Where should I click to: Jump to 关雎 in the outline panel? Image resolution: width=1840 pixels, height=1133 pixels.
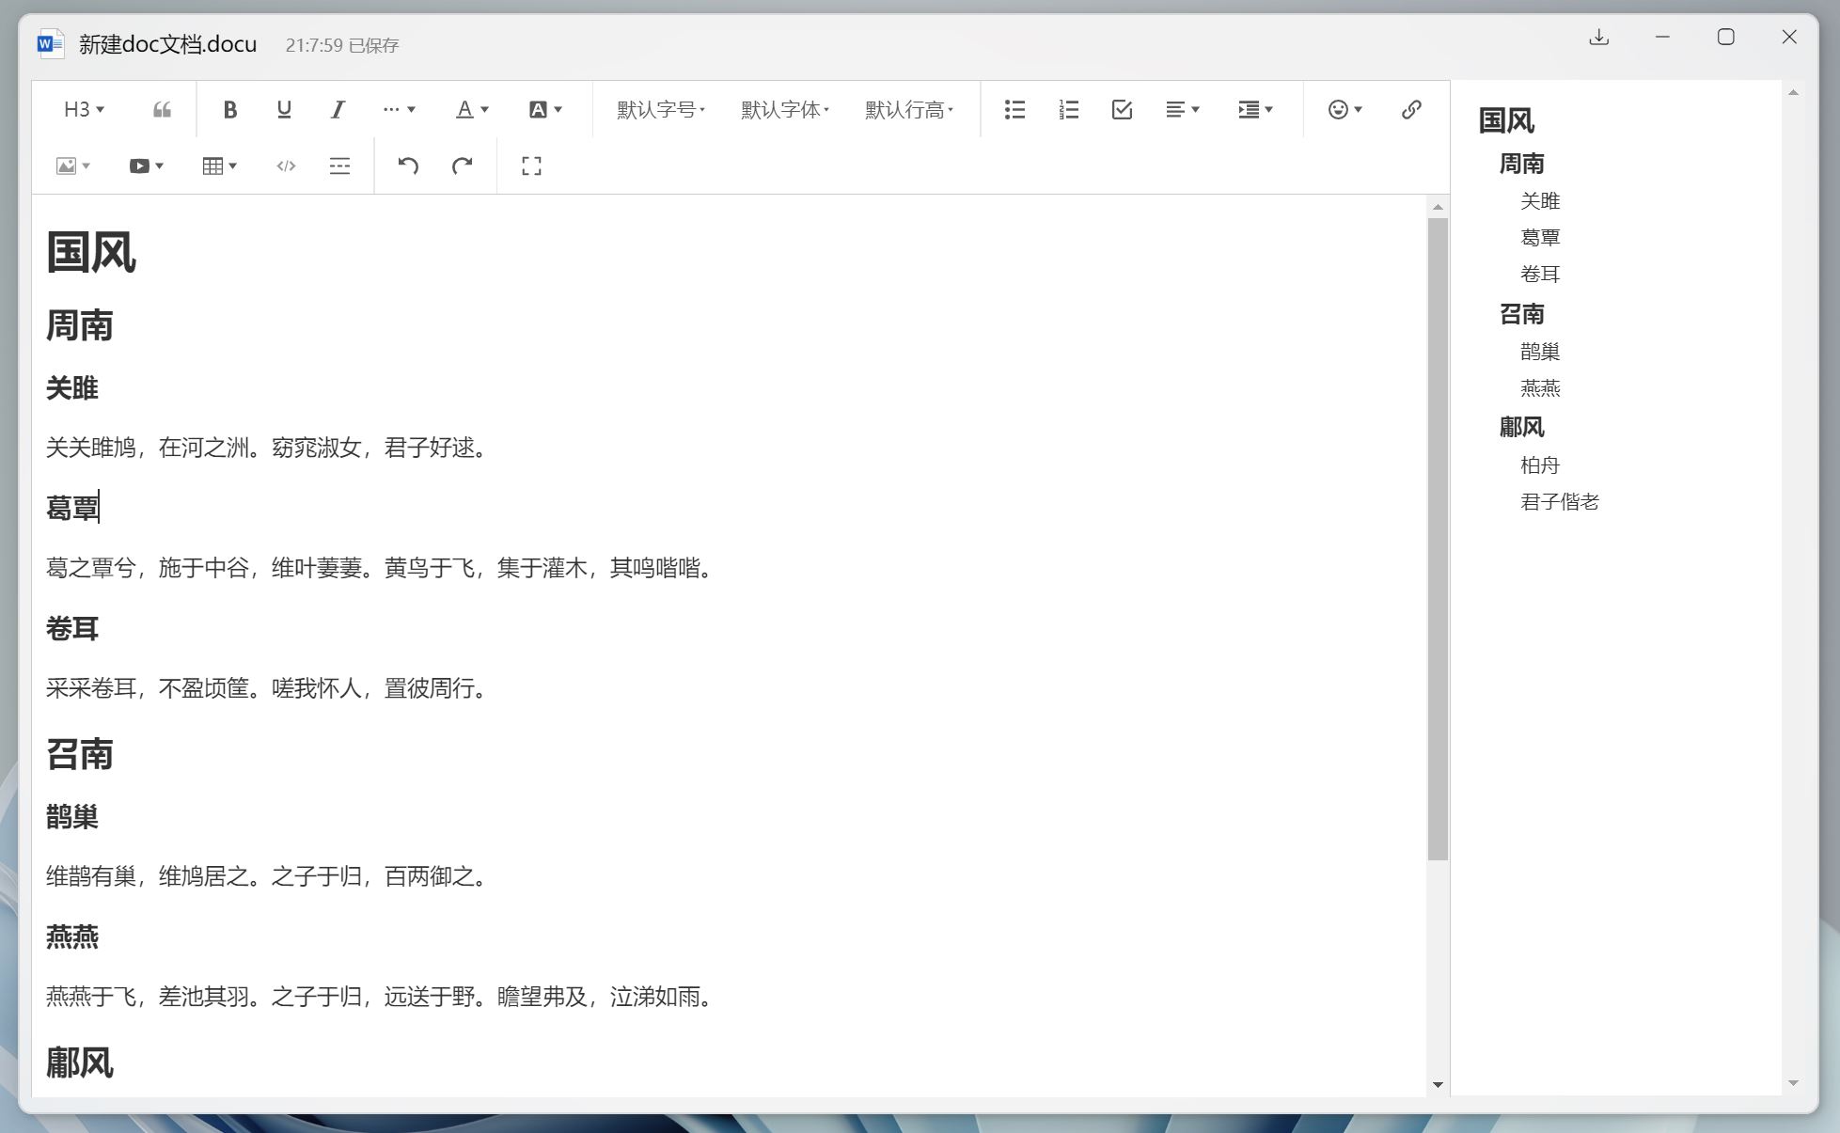[x=1540, y=200]
